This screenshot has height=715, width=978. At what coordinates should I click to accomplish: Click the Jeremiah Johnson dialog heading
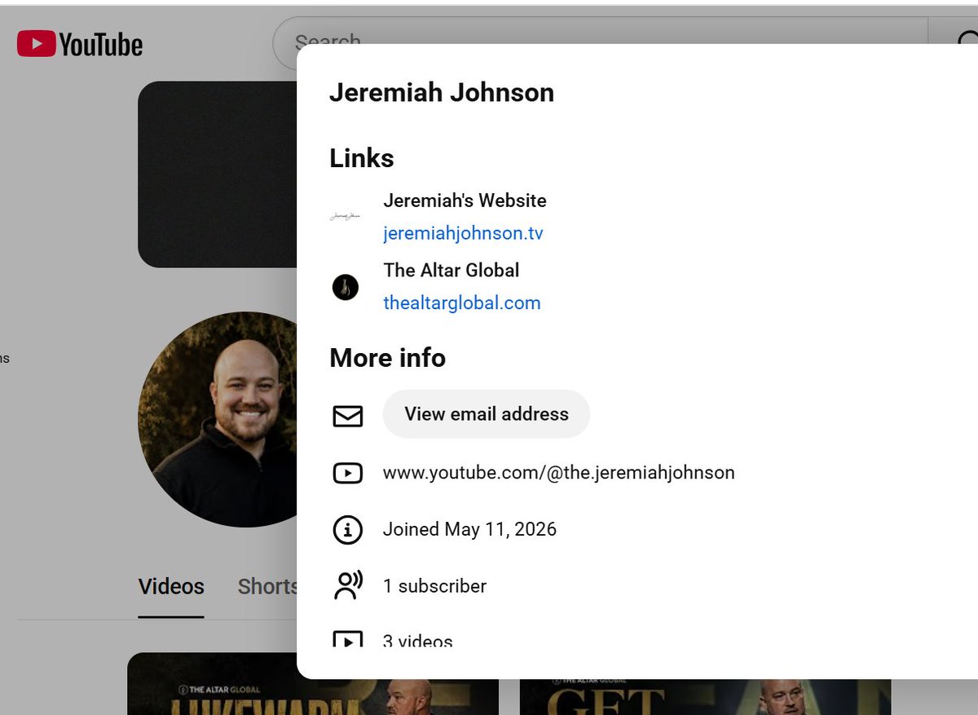click(442, 92)
